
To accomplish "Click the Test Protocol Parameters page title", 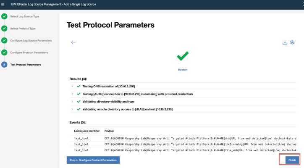I will click(x=110, y=25).
